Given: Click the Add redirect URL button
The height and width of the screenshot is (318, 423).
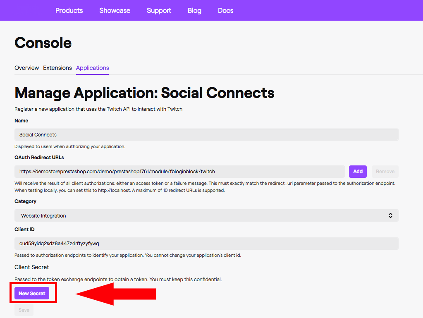Looking at the screenshot, I should 358,172.
